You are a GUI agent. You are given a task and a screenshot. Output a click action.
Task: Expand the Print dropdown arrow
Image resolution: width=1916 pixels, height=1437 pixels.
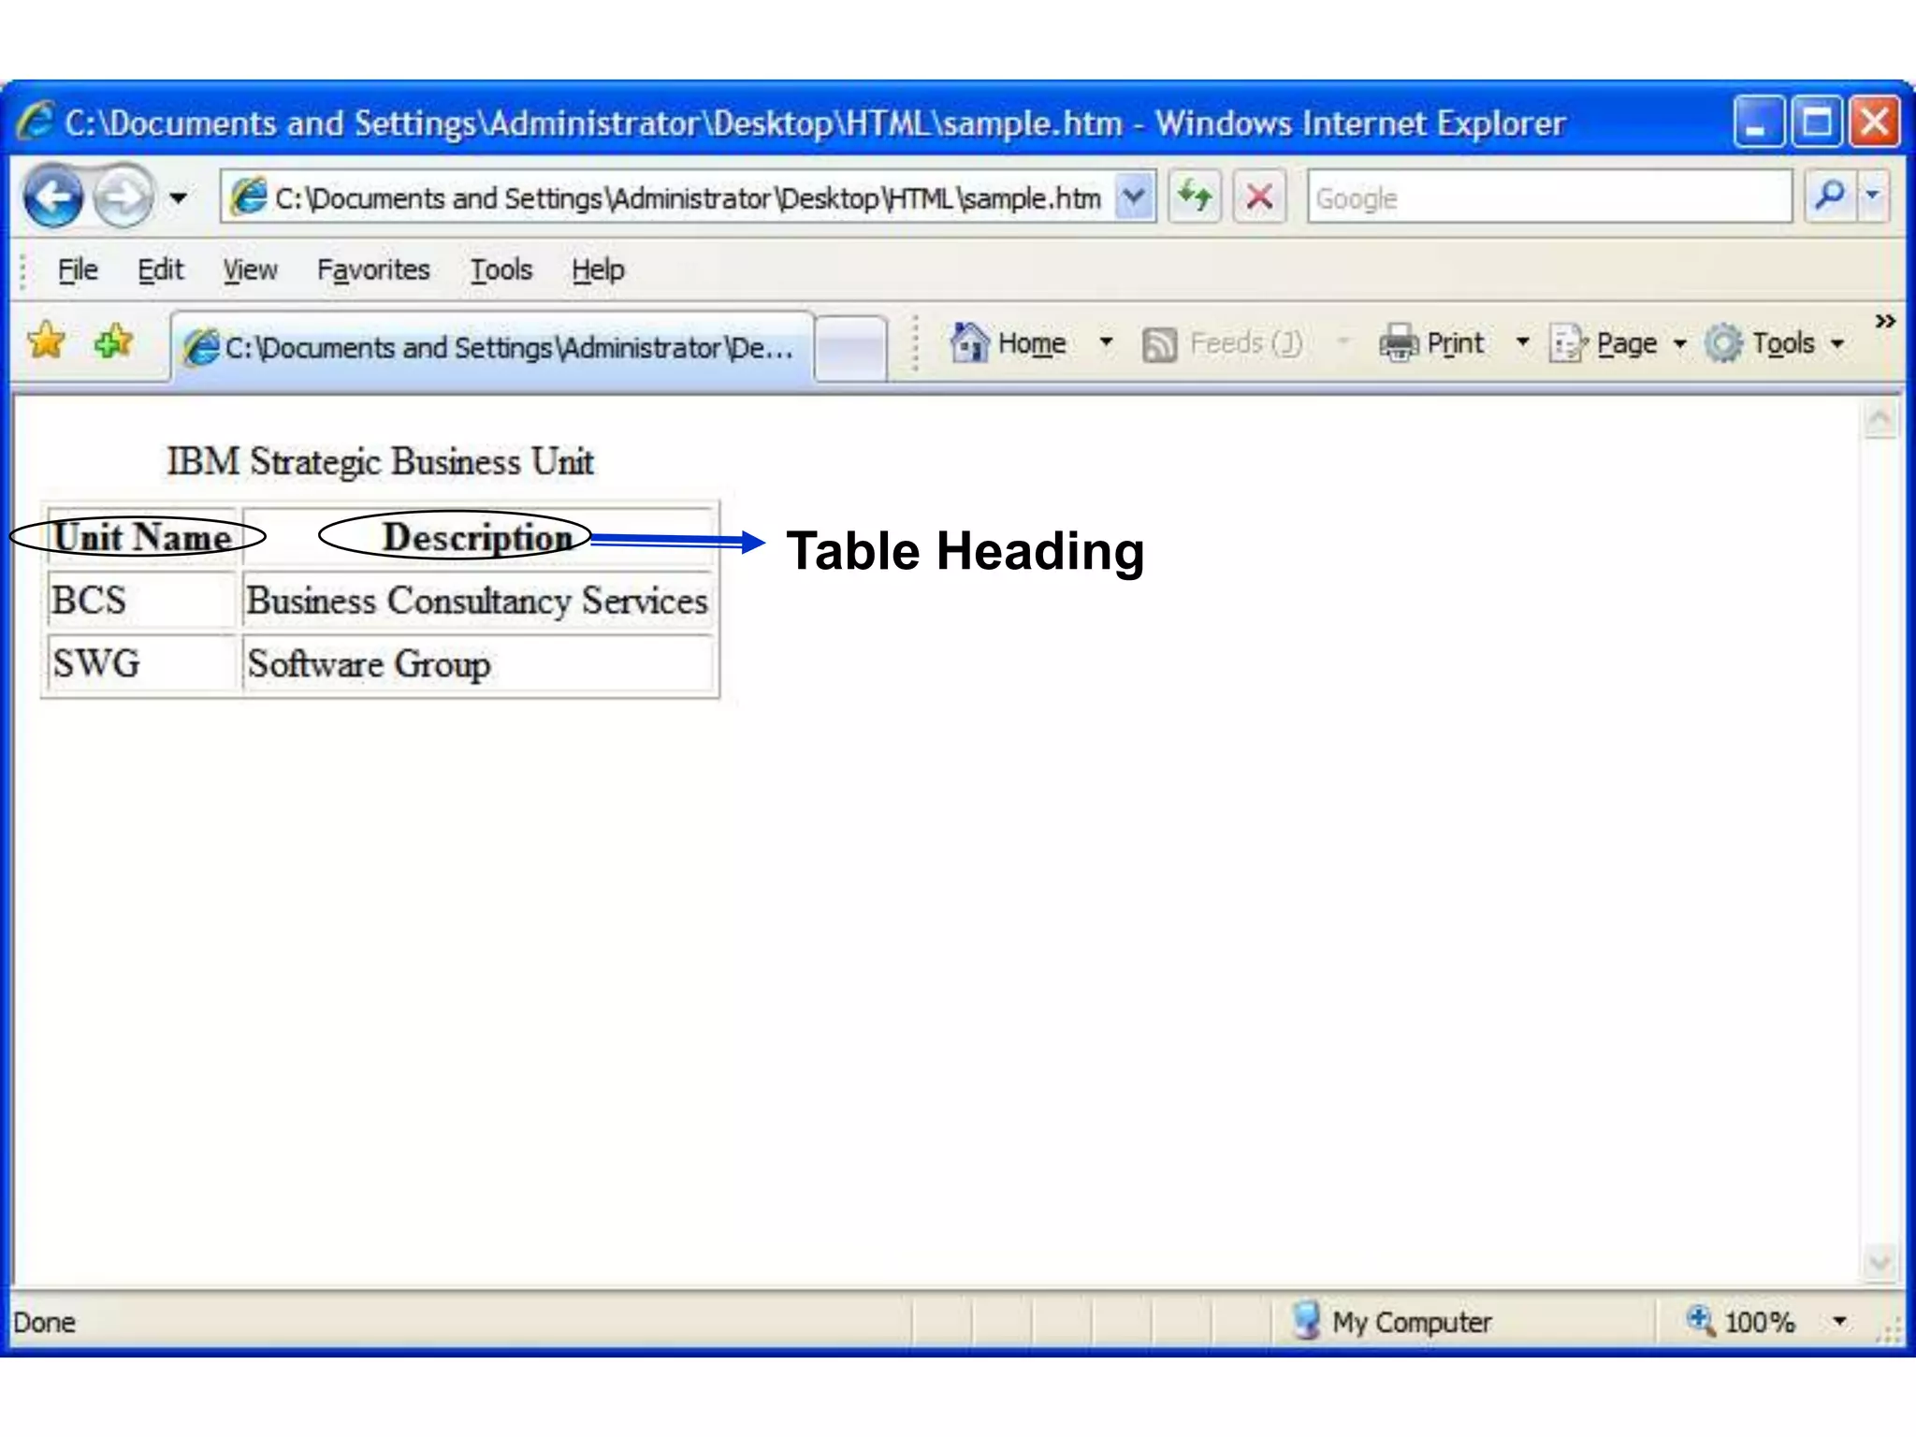[1522, 342]
